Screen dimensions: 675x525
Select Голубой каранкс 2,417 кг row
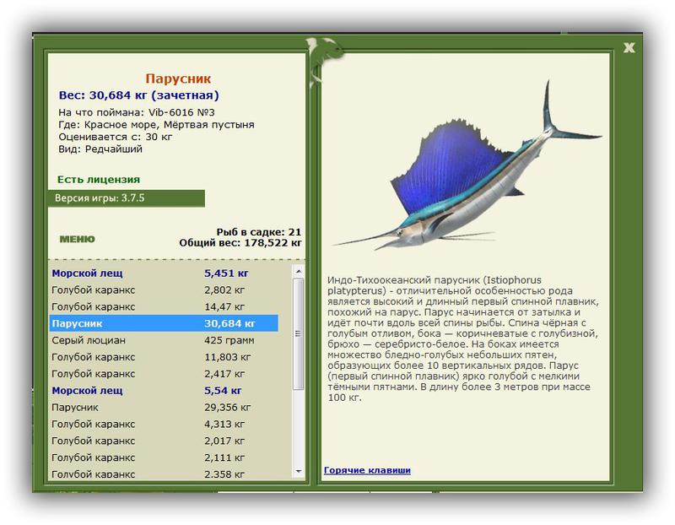pyautogui.click(x=164, y=374)
